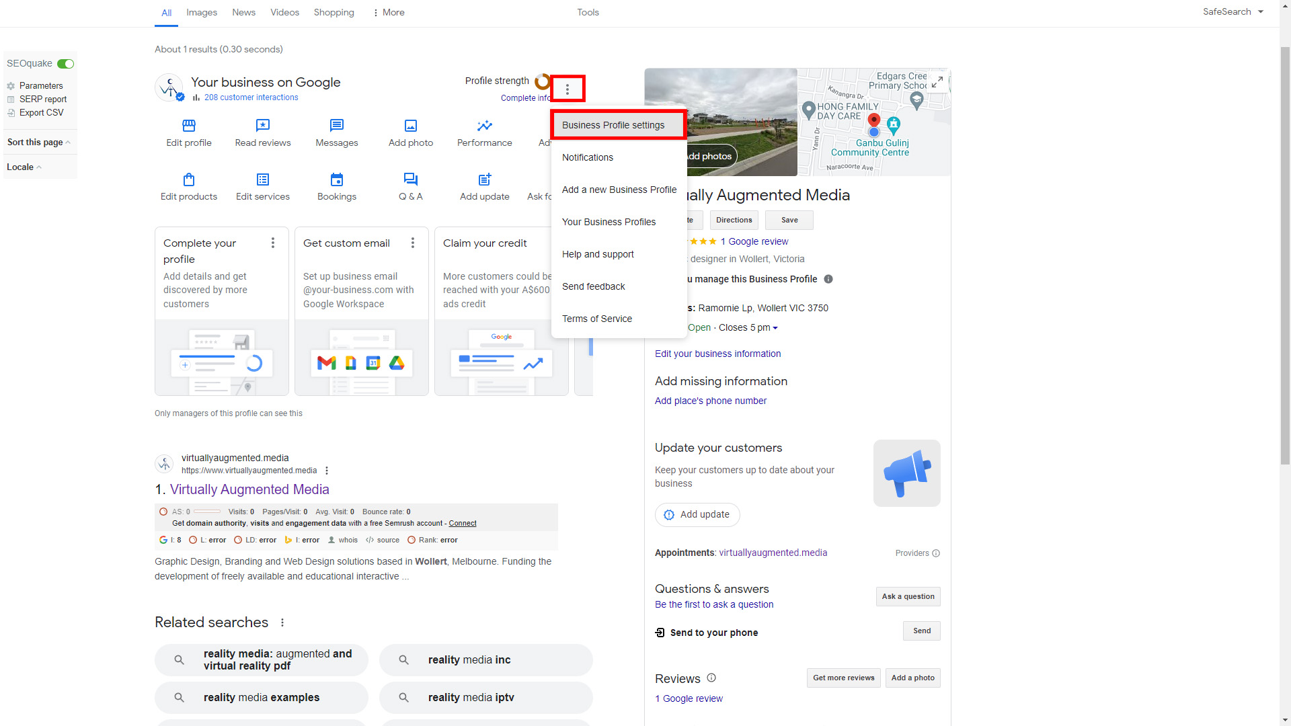Select Business Profile settings from menu
Viewport: 1291px width, 726px height.
point(619,125)
